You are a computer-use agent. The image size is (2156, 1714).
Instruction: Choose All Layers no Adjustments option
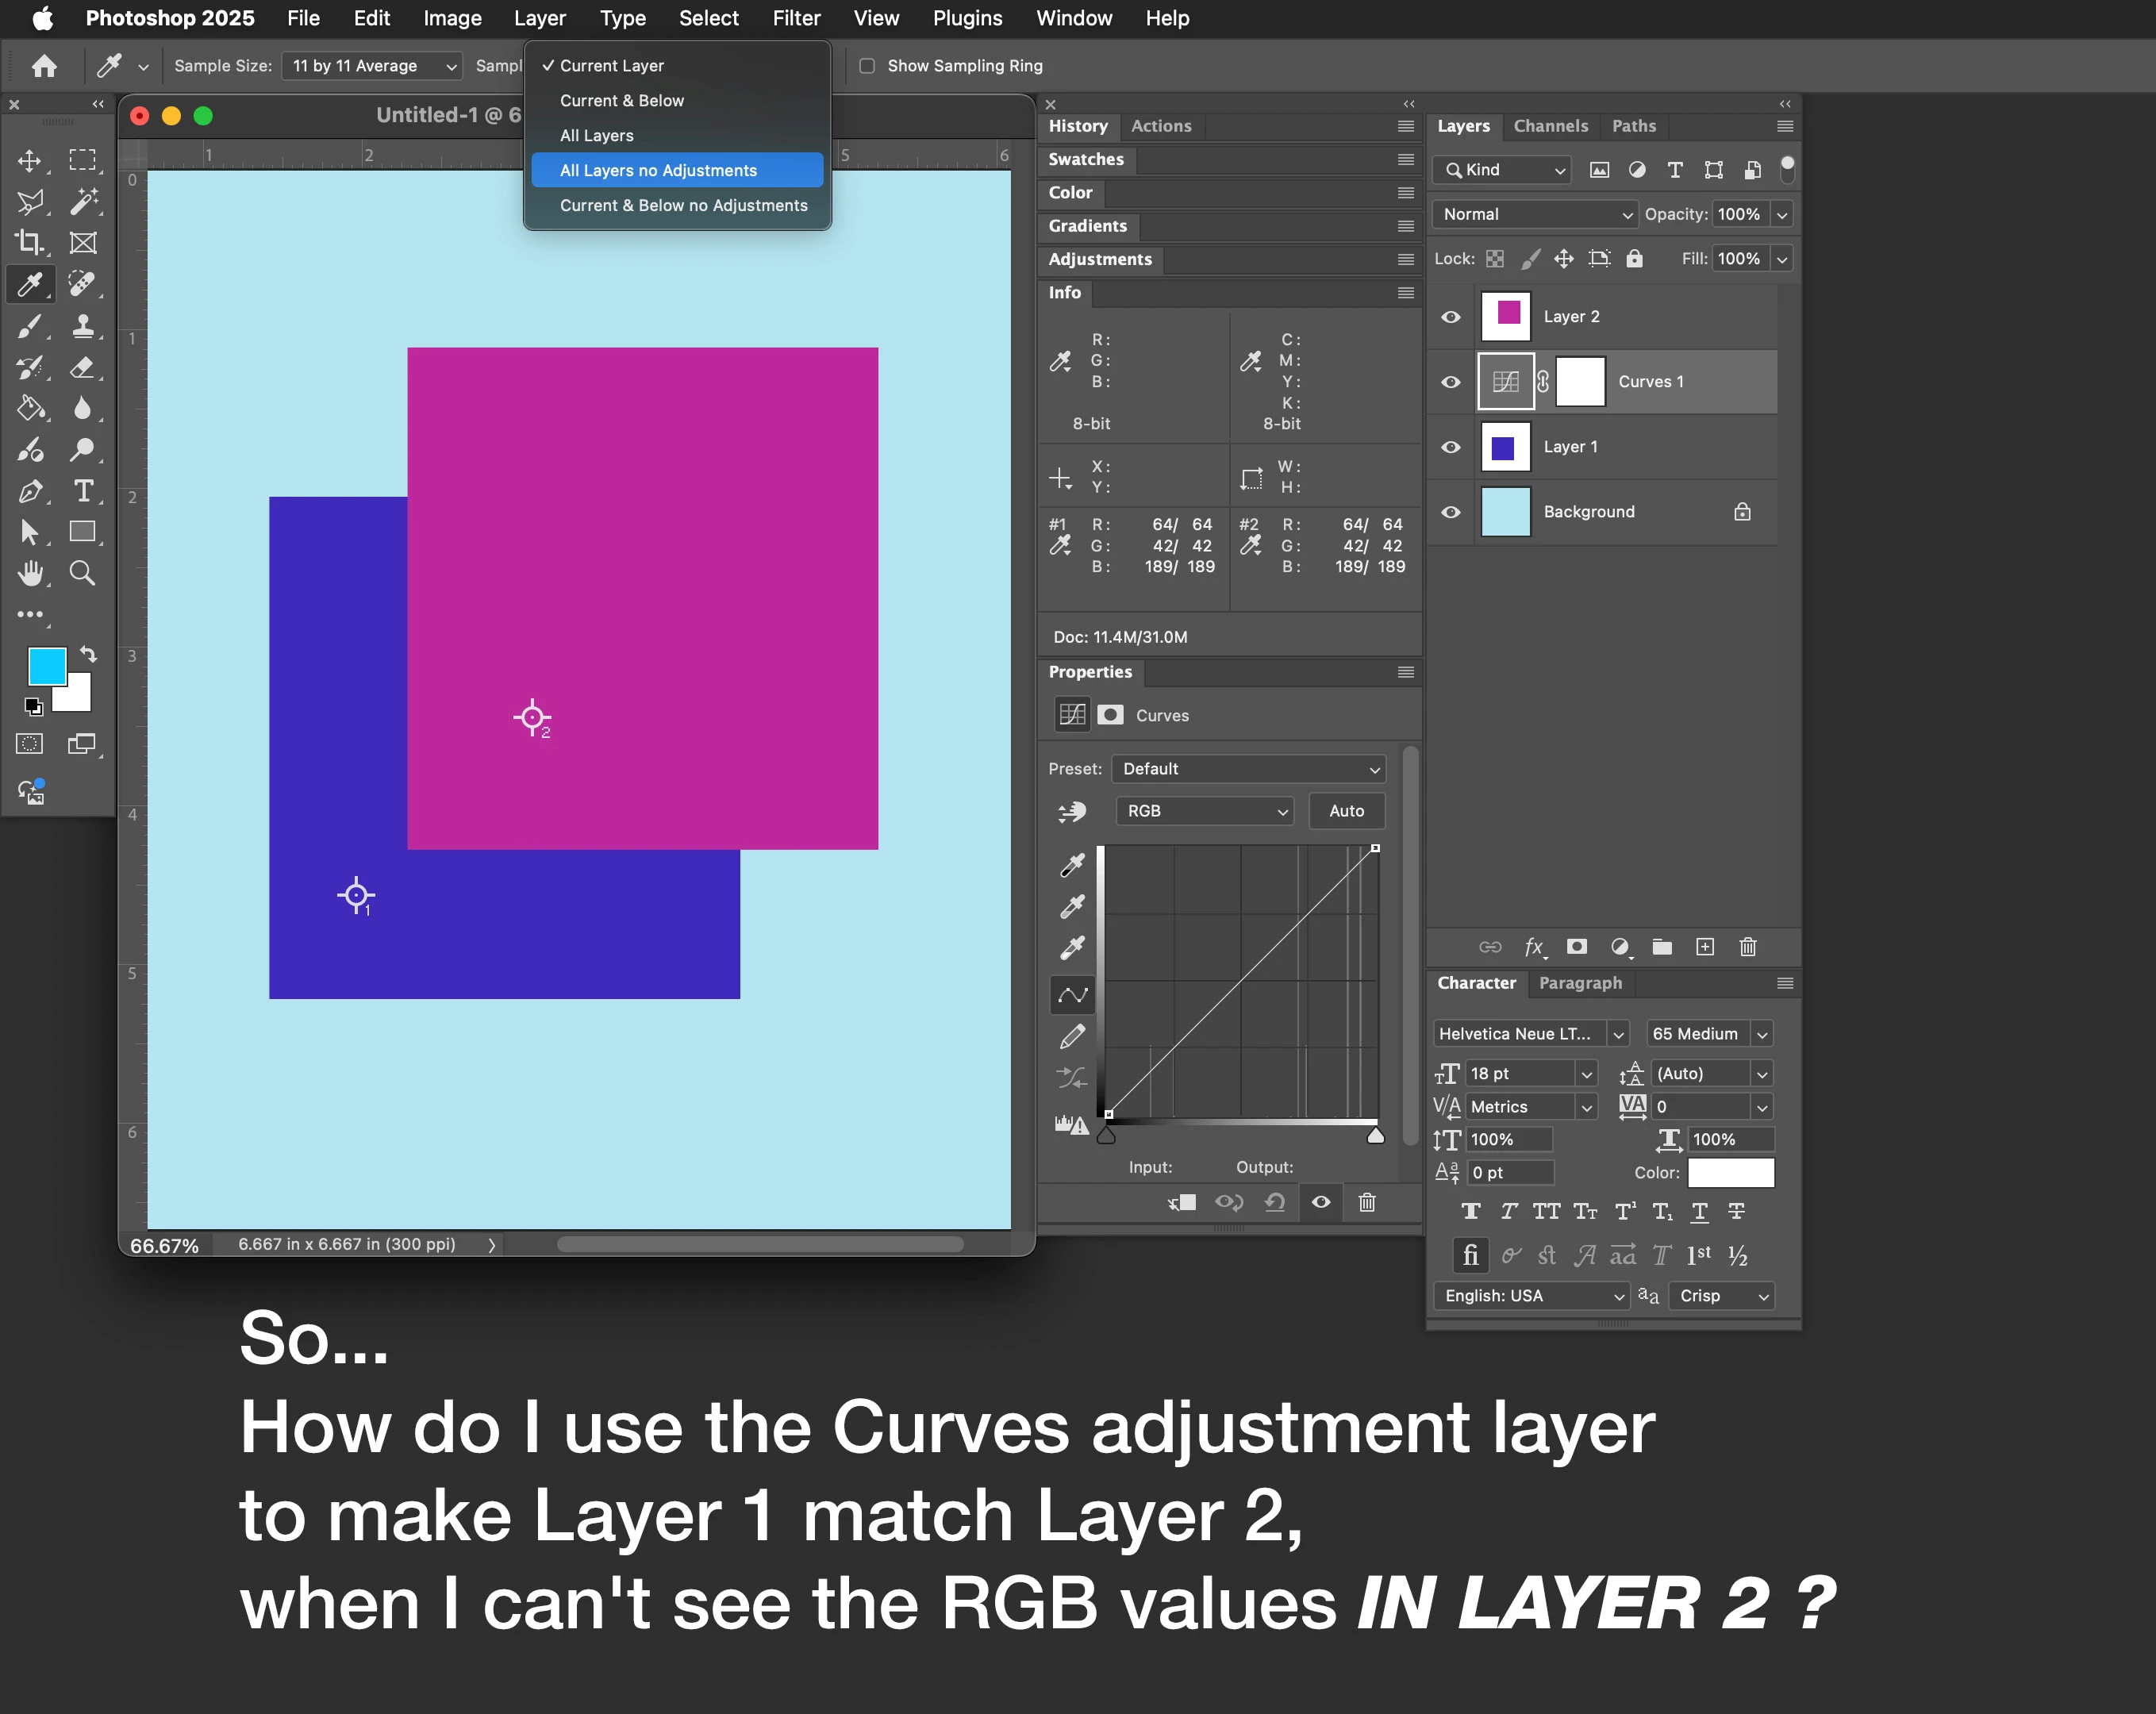(x=658, y=170)
